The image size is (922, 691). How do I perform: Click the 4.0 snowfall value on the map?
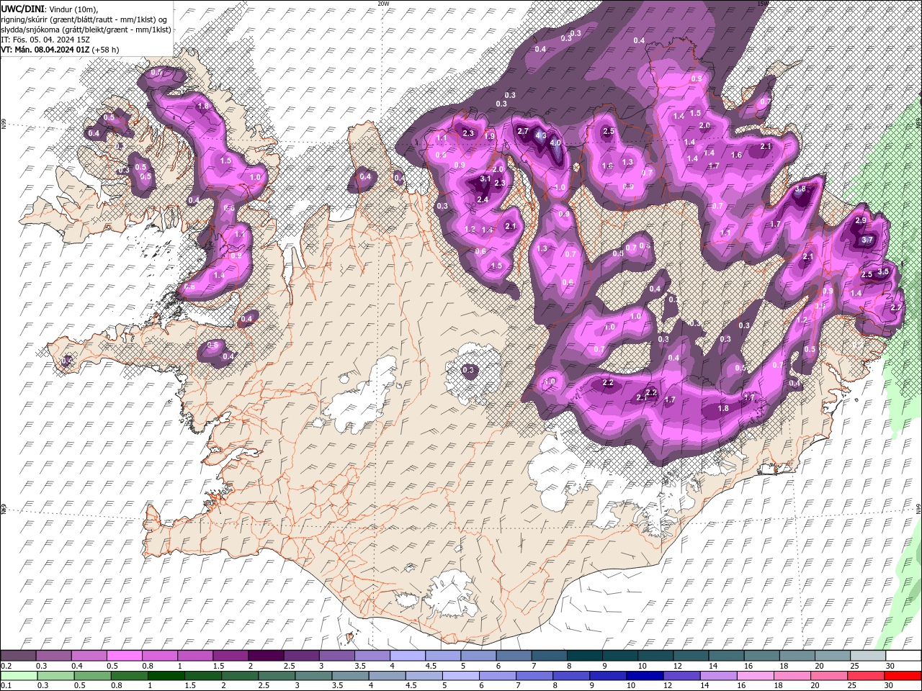(x=555, y=143)
